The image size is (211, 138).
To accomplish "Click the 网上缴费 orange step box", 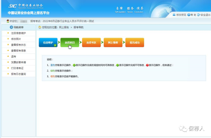I will [113, 42].
